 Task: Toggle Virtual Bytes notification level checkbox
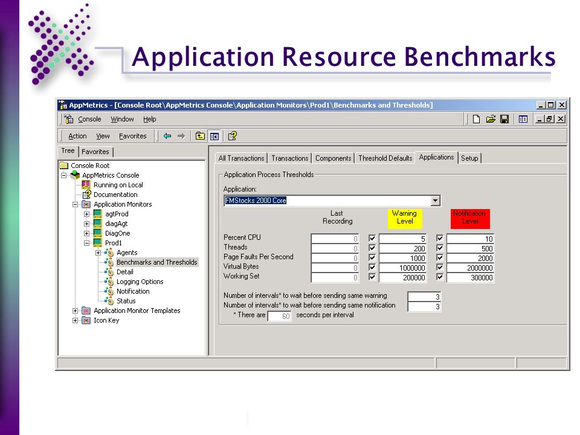pos(440,267)
